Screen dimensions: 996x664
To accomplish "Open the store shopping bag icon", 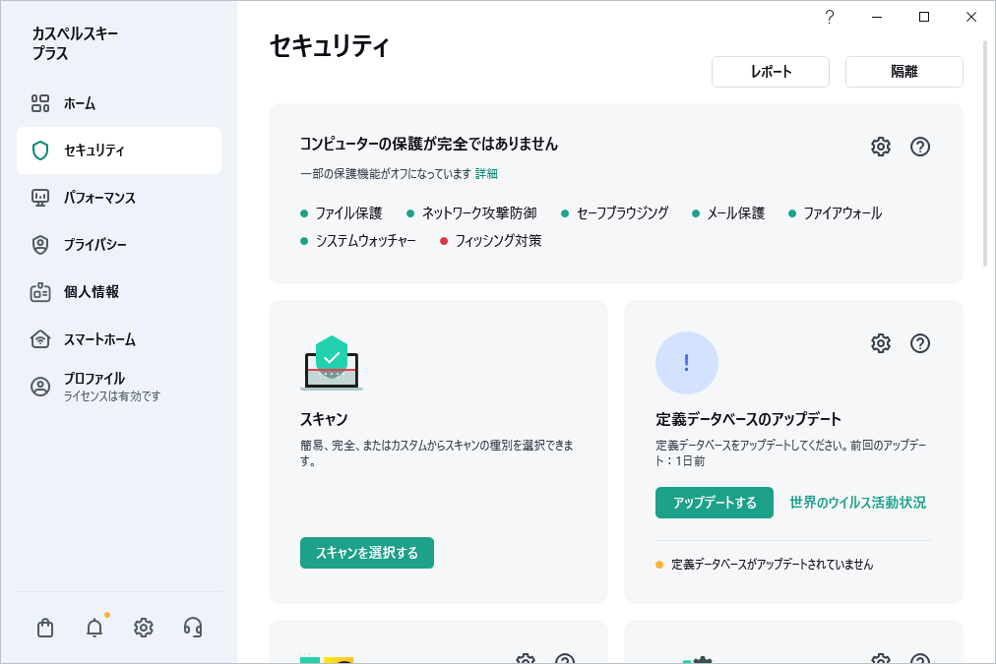I will point(45,628).
